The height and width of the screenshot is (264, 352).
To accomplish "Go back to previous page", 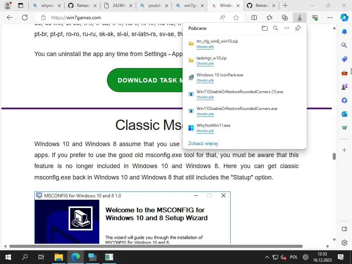I will point(9,18).
